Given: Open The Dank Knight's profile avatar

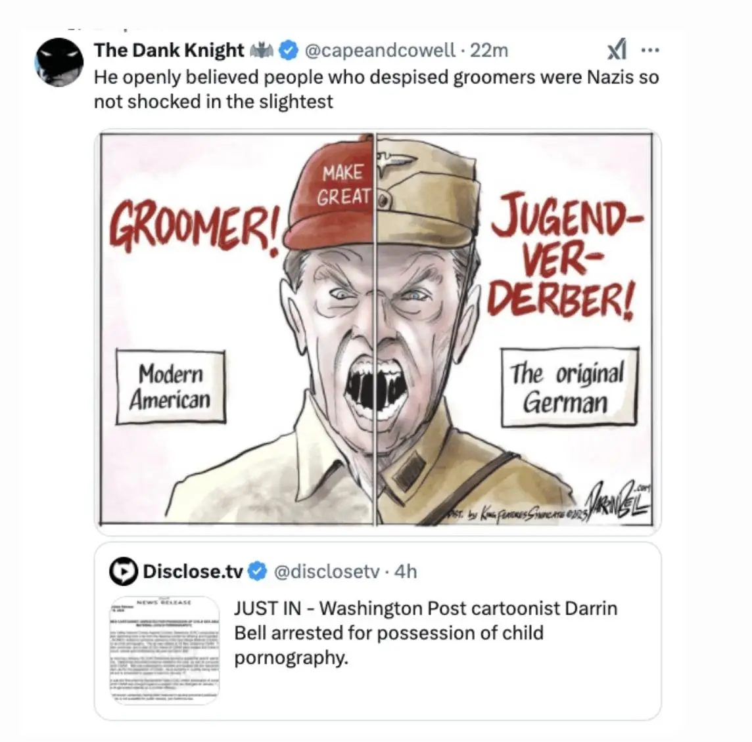Looking at the screenshot, I should (x=59, y=62).
